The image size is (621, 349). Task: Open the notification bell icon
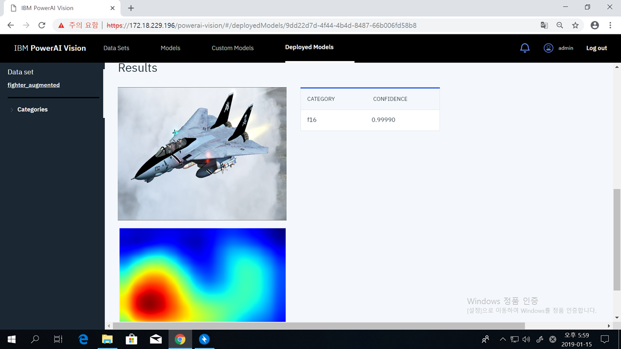524,48
